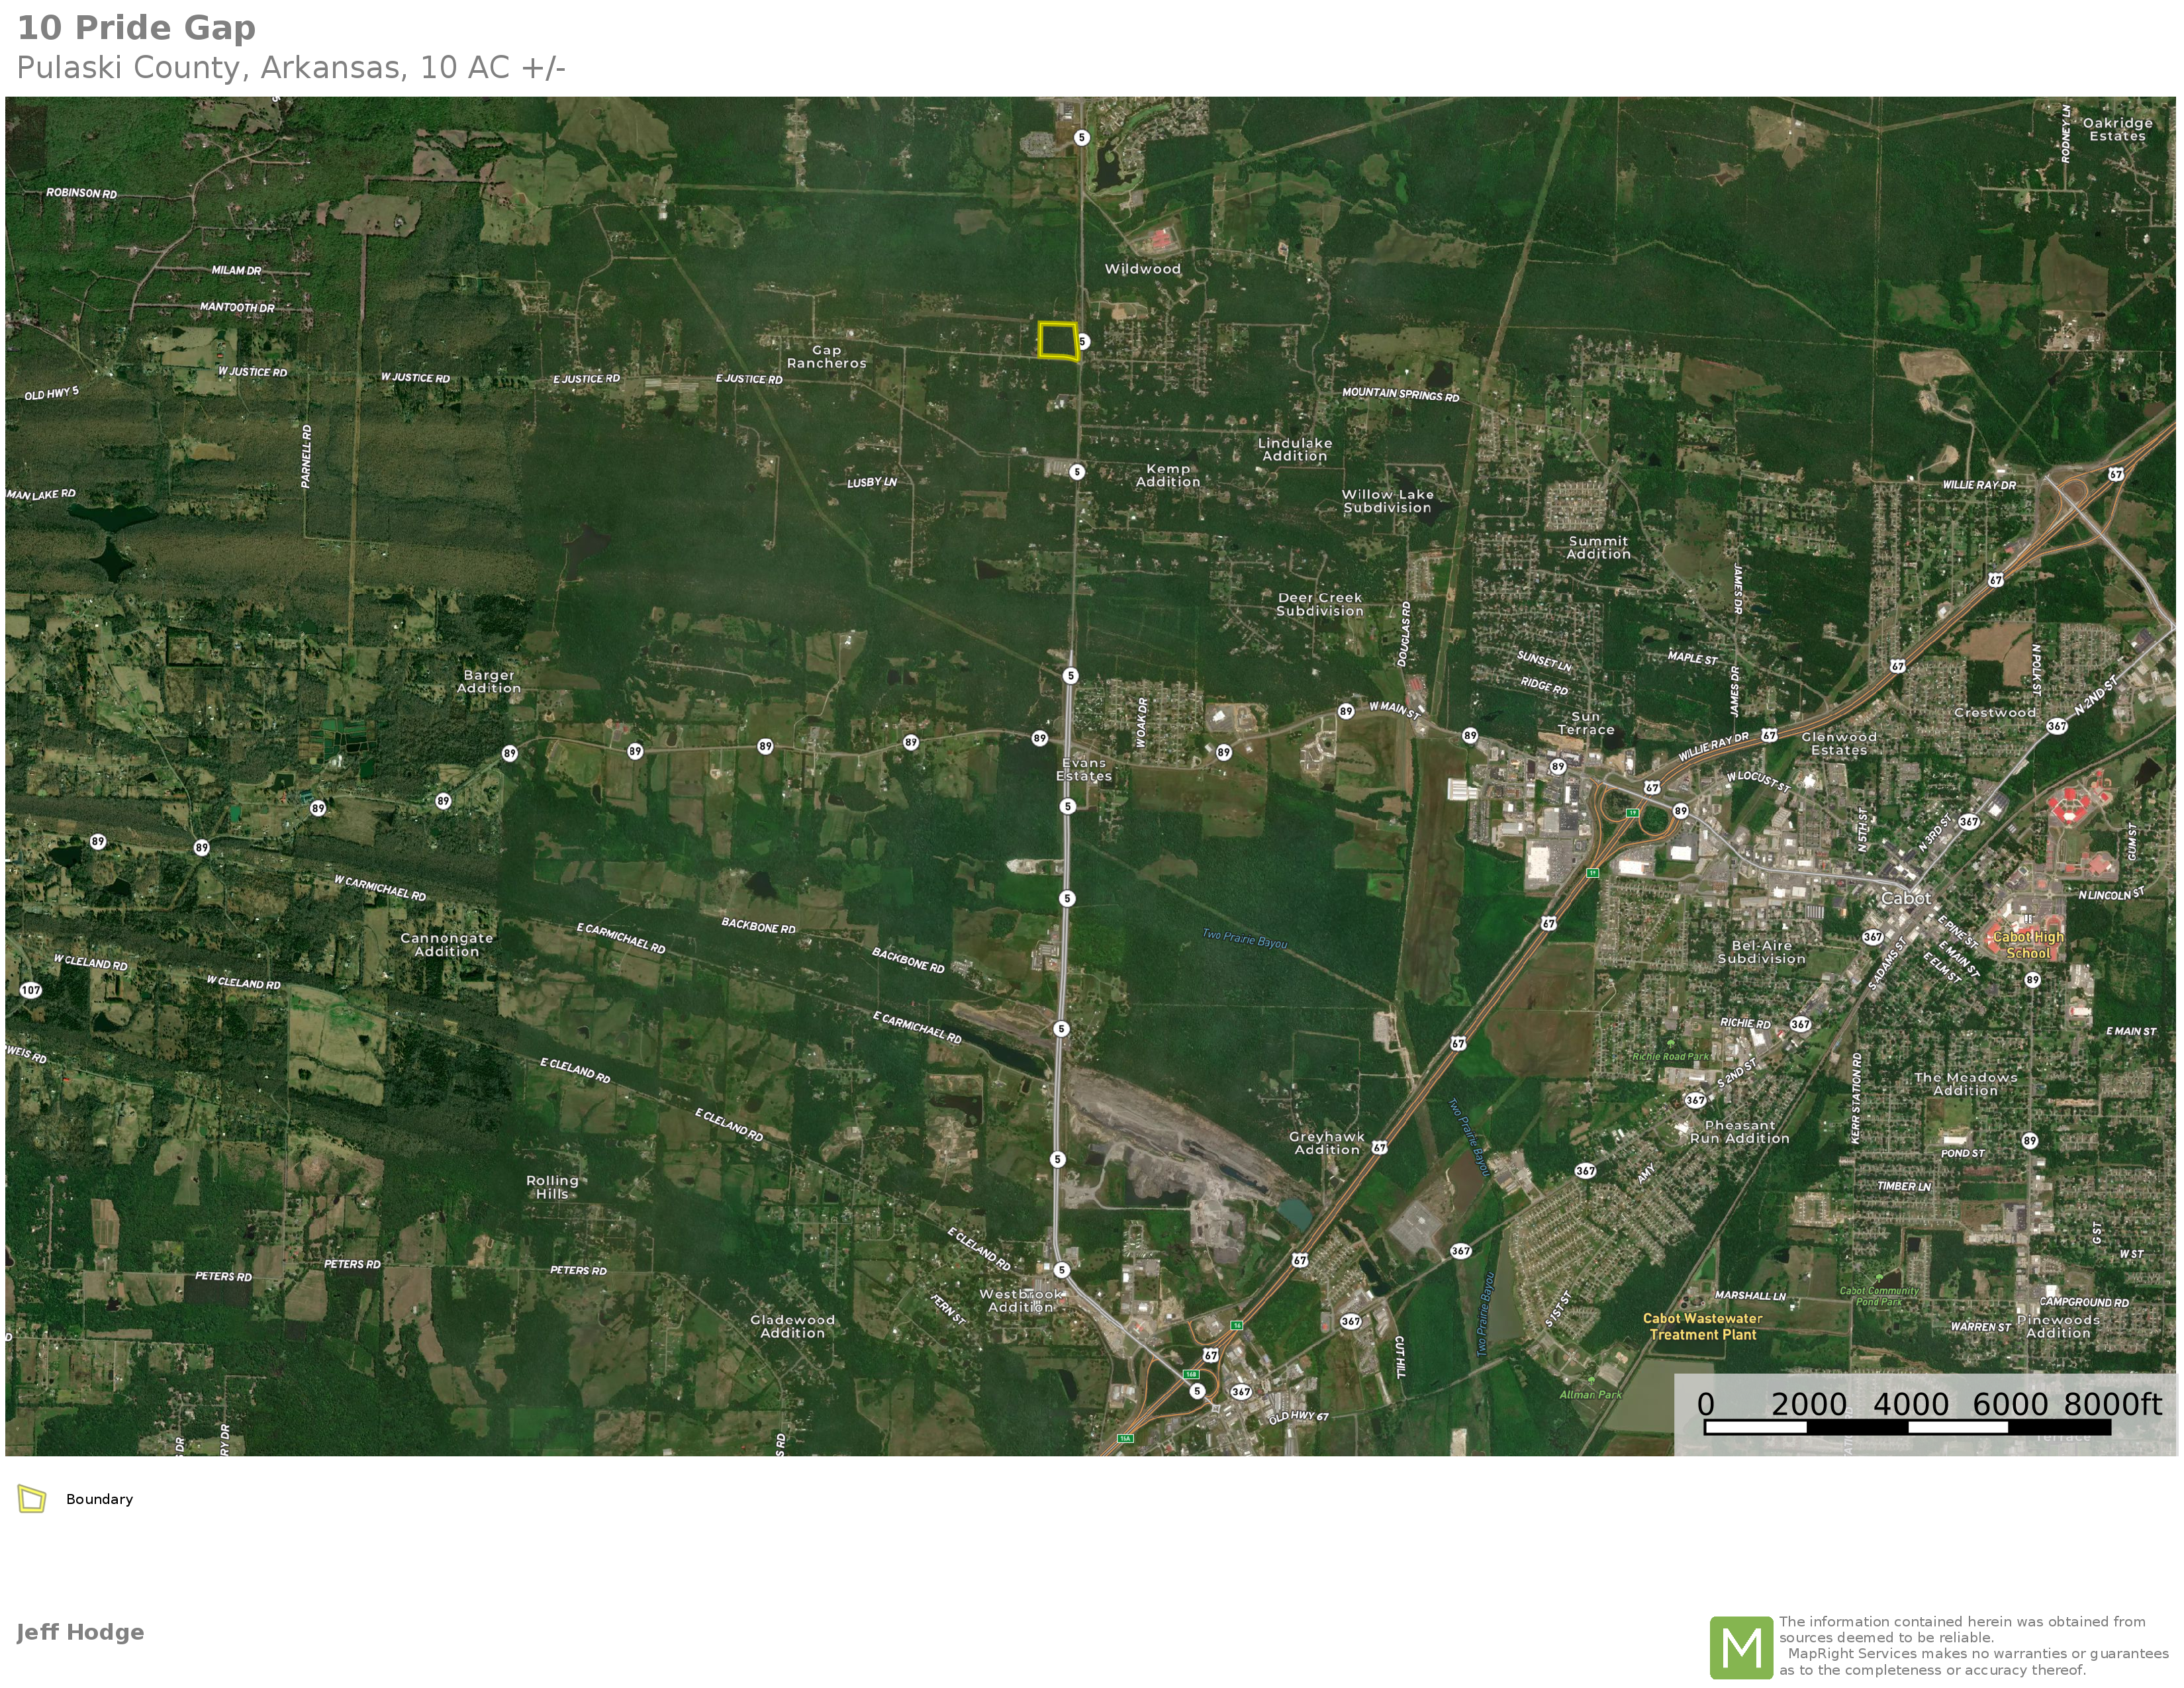Click the Highway 107 shield marker

[x=31, y=990]
